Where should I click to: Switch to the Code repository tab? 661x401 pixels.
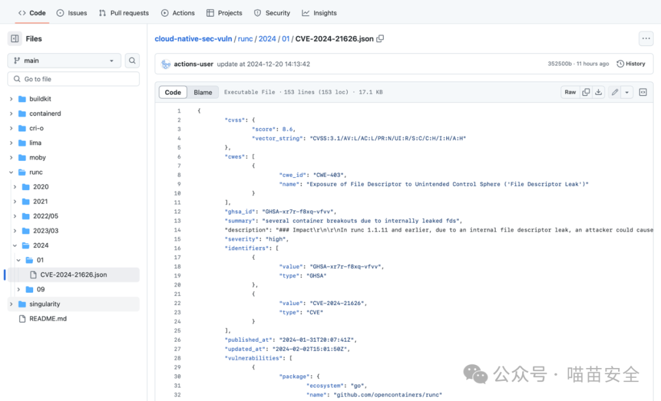click(x=32, y=13)
